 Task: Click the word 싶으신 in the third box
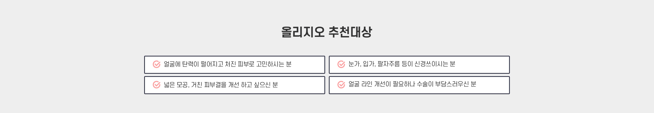[262, 85]
